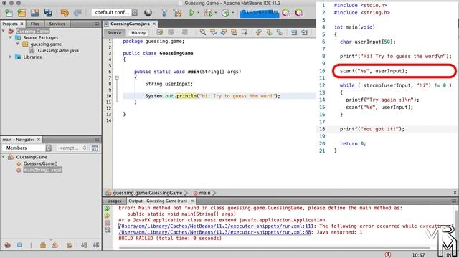This screenshot has width=459, height=258.
Task: Click the memory usage bar in toolbar
Action: 260,13
